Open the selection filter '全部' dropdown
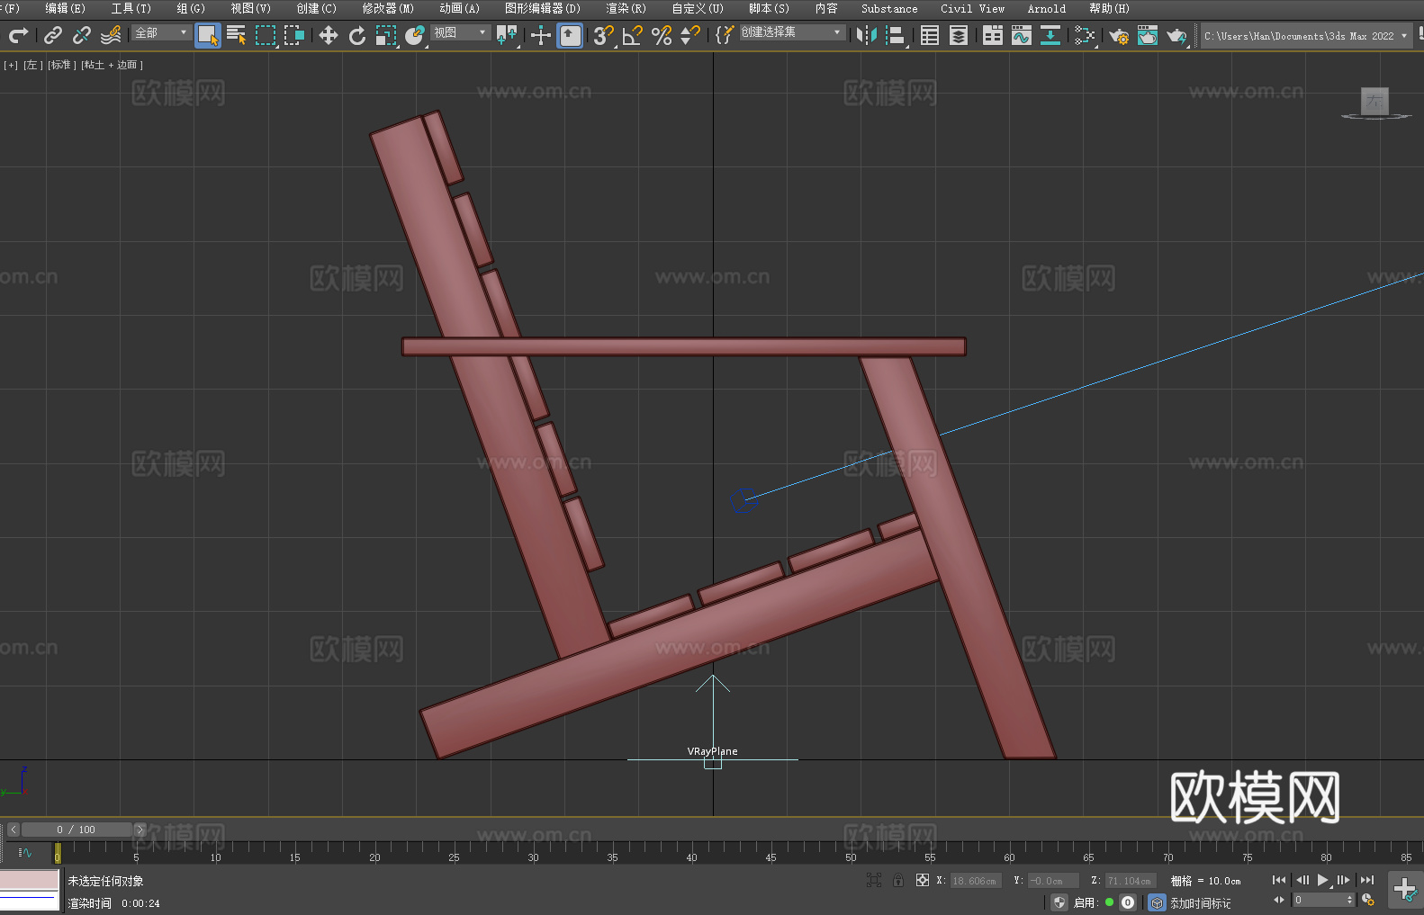This screenshot has width=1424, height=915. coord(161,32)
